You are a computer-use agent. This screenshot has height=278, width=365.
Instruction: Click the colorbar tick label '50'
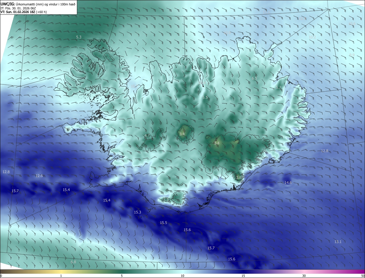(363, 276)
